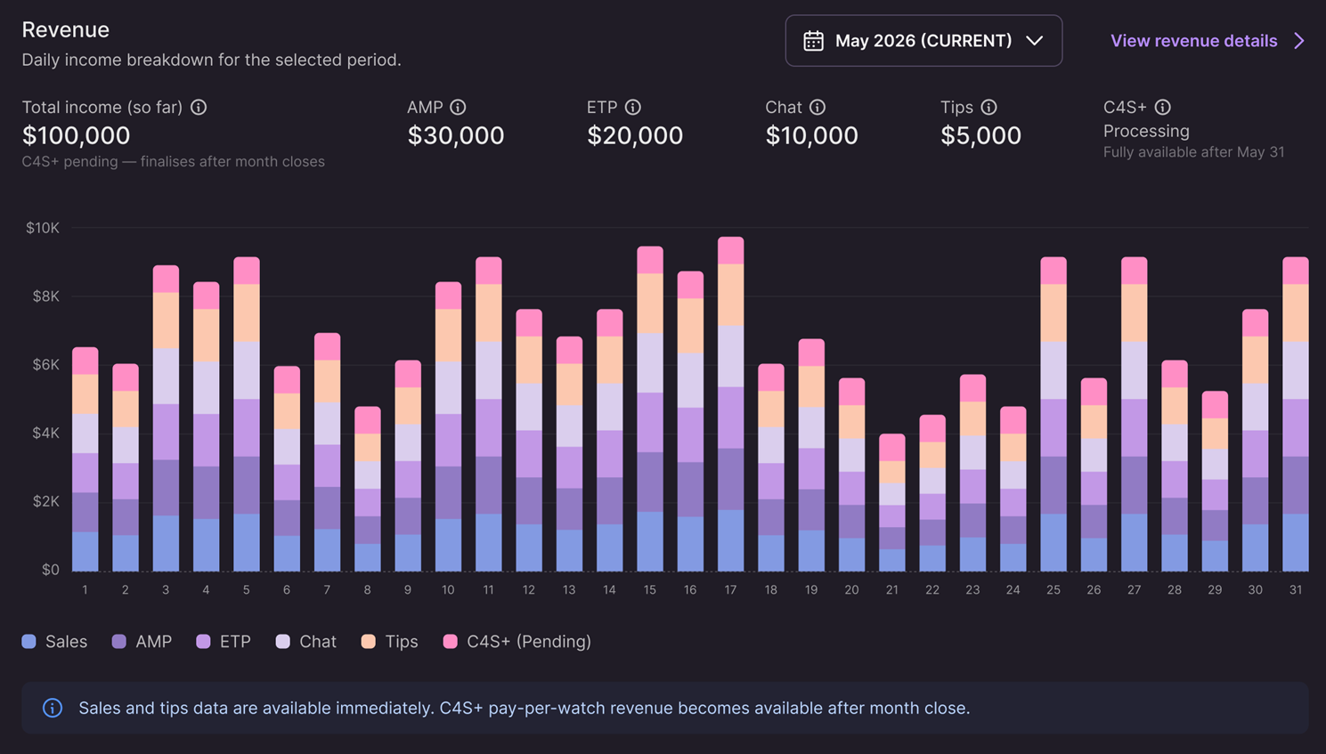The width and height of the screenshot is (1326, 754).
Task: Click the Chat info icon
Action: tap(818, 107)
